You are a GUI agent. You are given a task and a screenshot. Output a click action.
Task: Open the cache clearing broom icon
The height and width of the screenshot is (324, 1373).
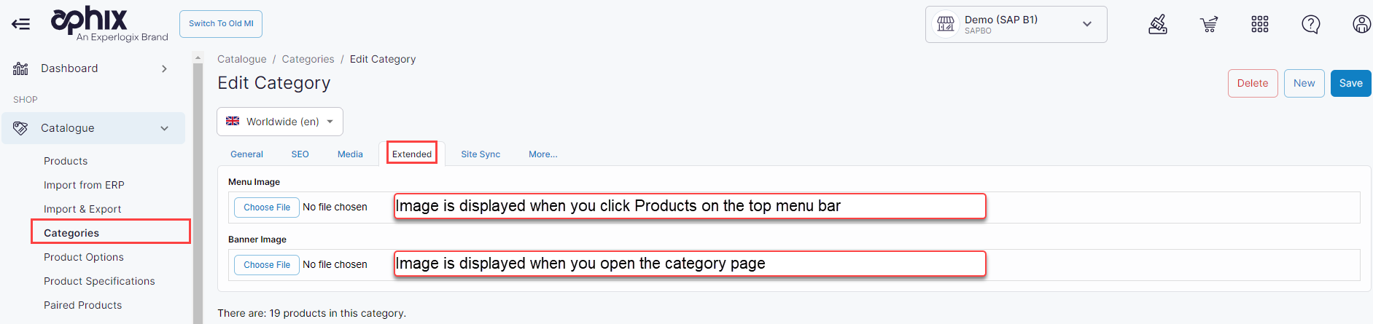(x=1158, y=25)
